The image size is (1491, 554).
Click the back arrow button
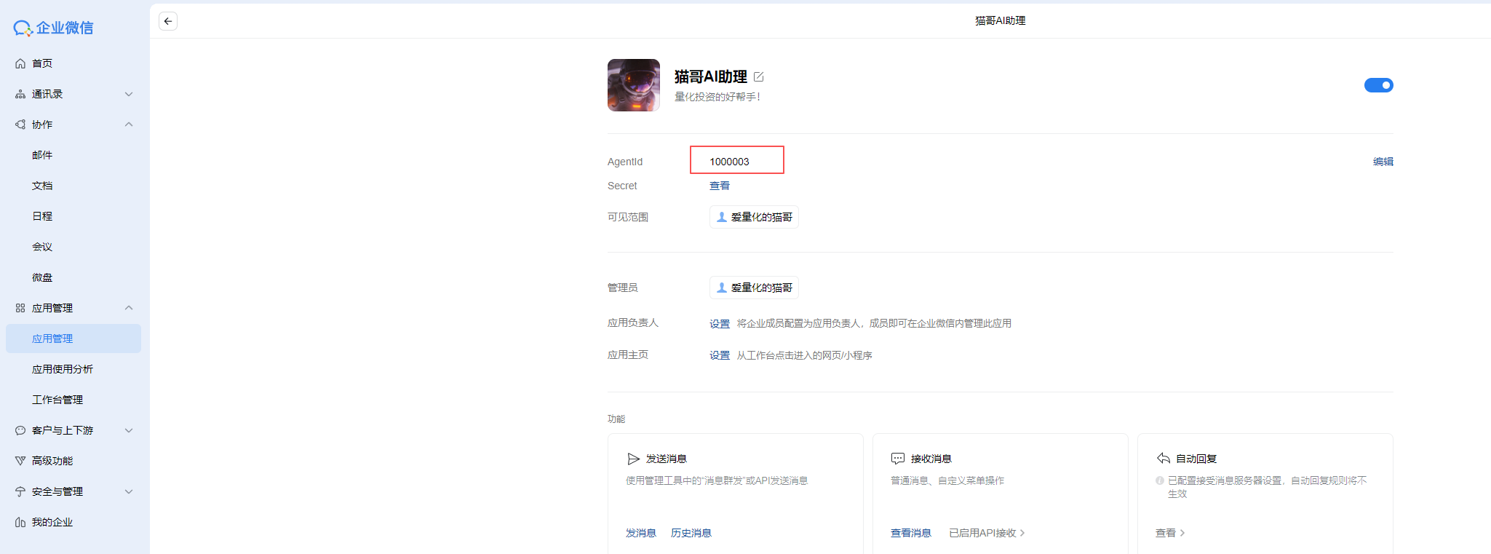click(x=168, y=21)
